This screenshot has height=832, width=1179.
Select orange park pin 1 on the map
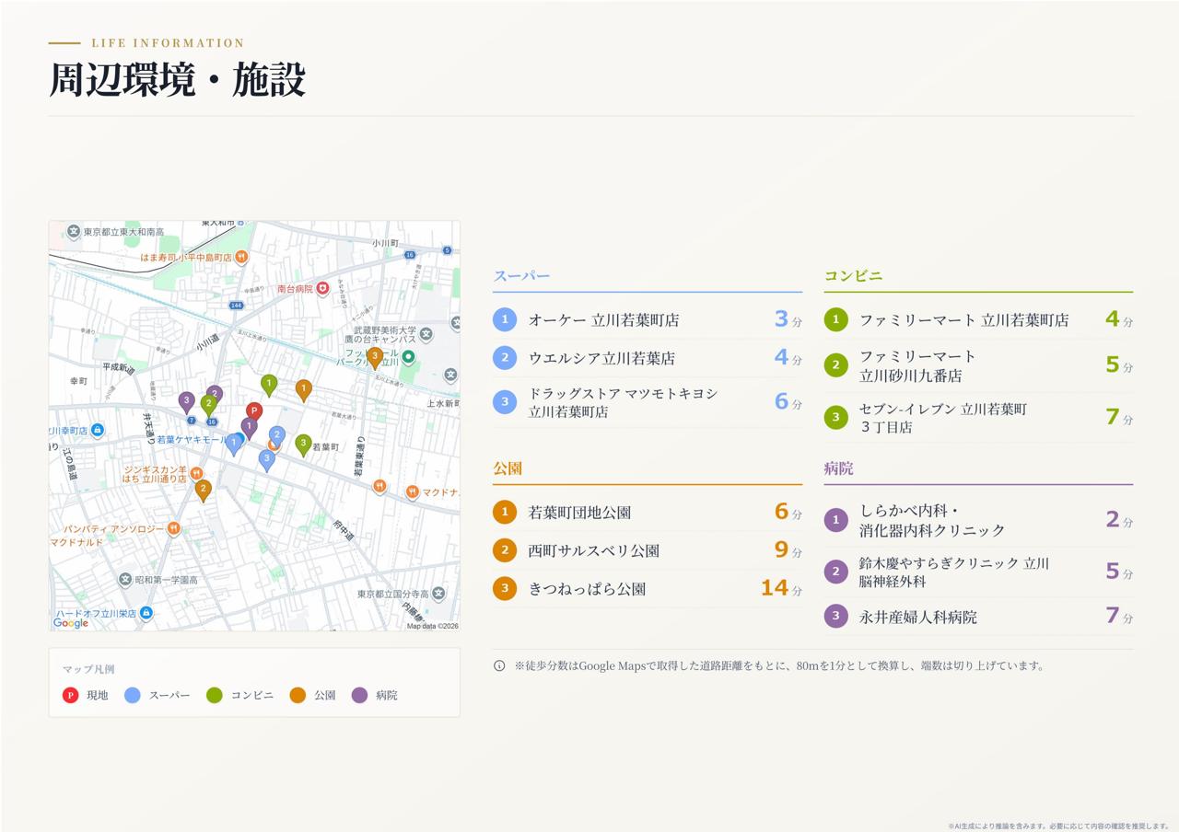click(x=304, y=391)
